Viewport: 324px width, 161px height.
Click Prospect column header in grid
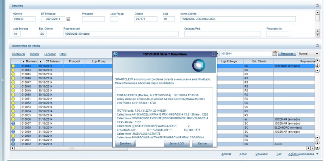coord(75,61)
